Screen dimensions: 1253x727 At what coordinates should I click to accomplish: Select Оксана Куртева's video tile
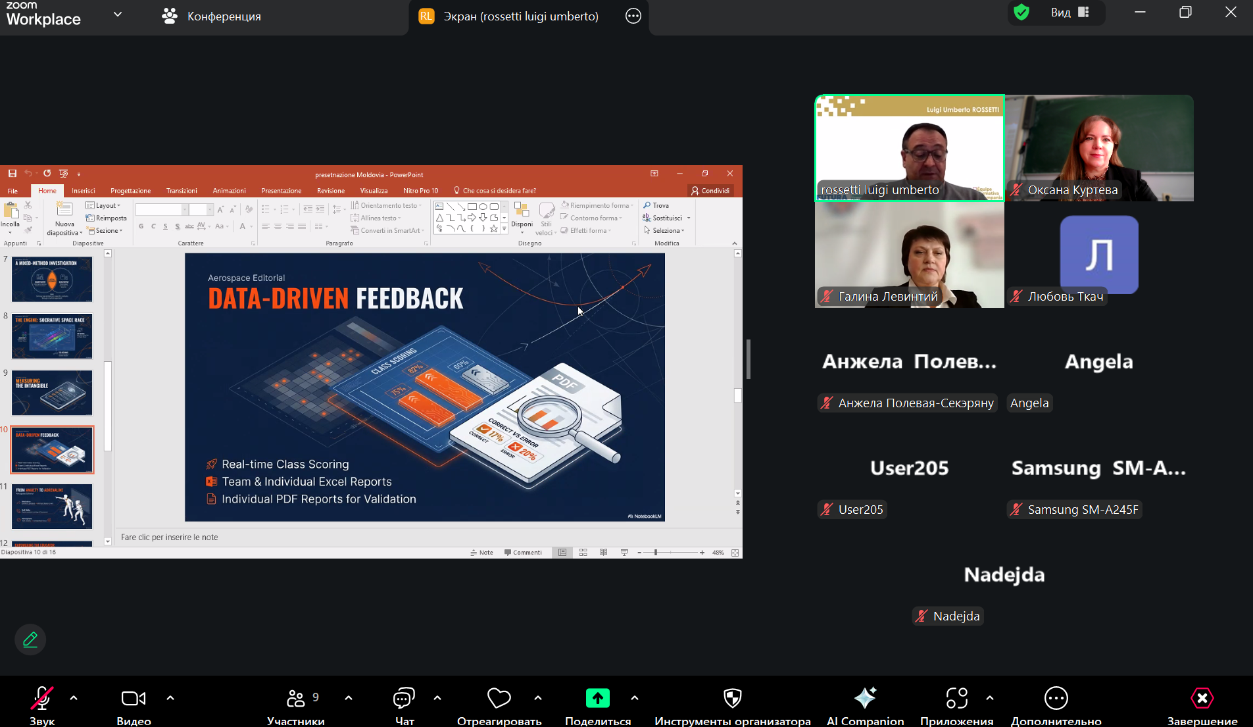coord(1099,148)
